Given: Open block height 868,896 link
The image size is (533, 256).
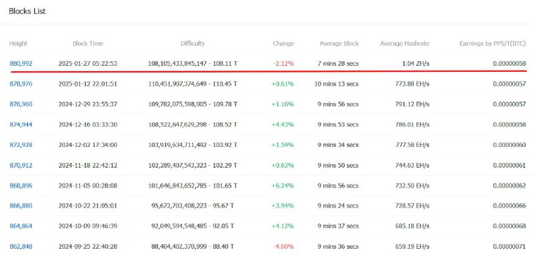Looking at the screenshot, I should click(x=21, y=186).
